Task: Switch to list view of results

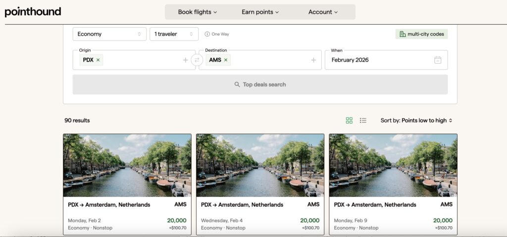Action: point(363,120)
